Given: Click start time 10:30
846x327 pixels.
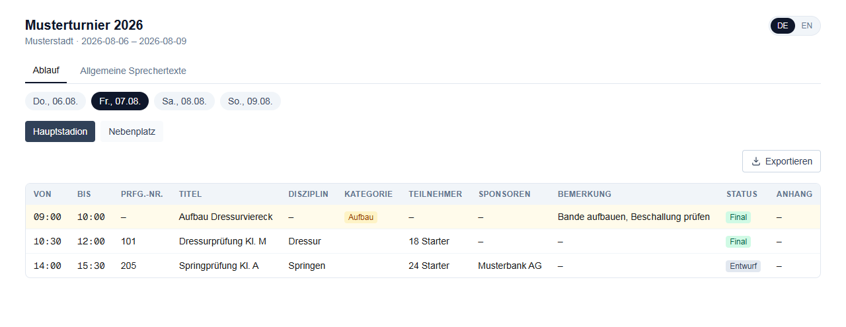Looking at the screenshot, I should pos(48,241).
